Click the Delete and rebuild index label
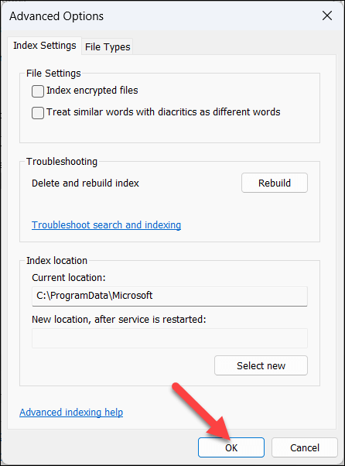The width and height of the screenshot is (345, 466). 85,183
